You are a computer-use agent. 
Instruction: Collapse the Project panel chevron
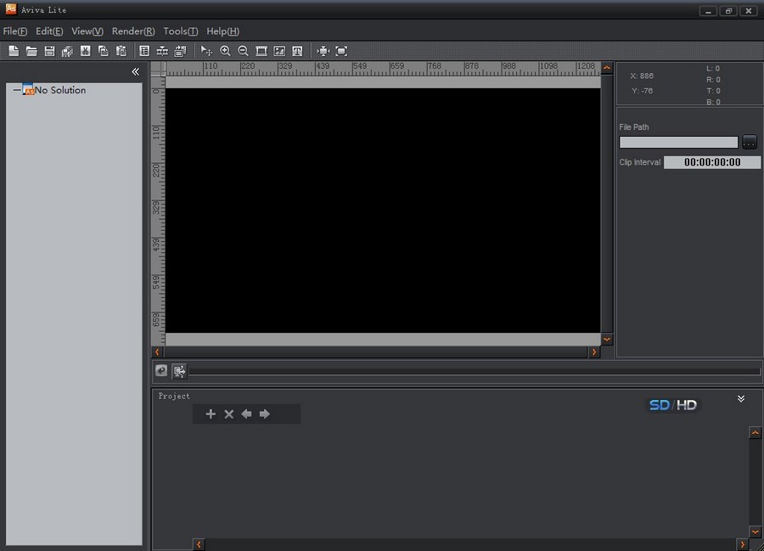[740, 398]
